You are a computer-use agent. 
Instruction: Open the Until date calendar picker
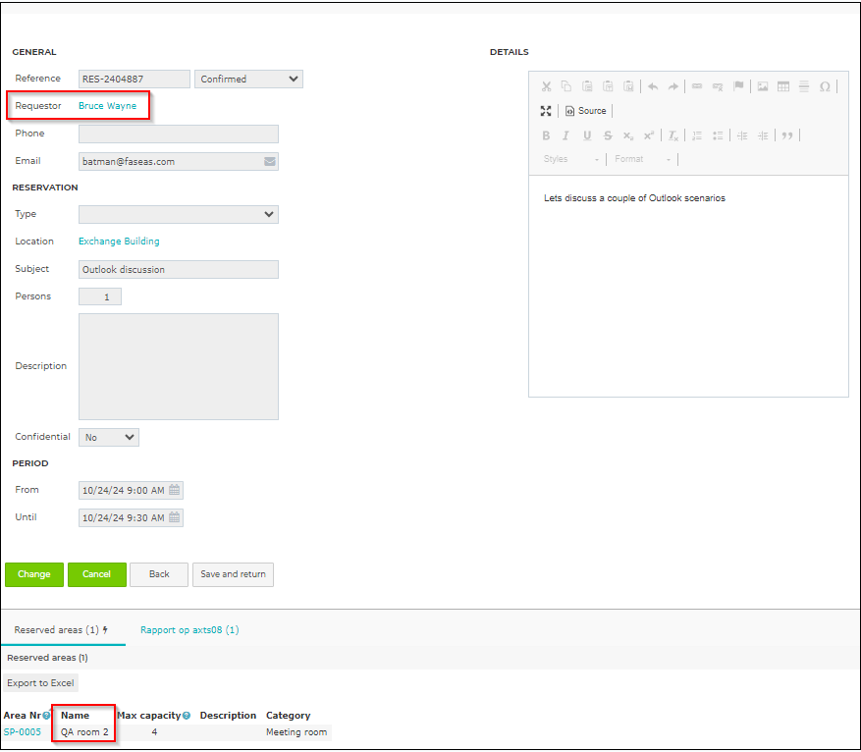click(174, 517)
